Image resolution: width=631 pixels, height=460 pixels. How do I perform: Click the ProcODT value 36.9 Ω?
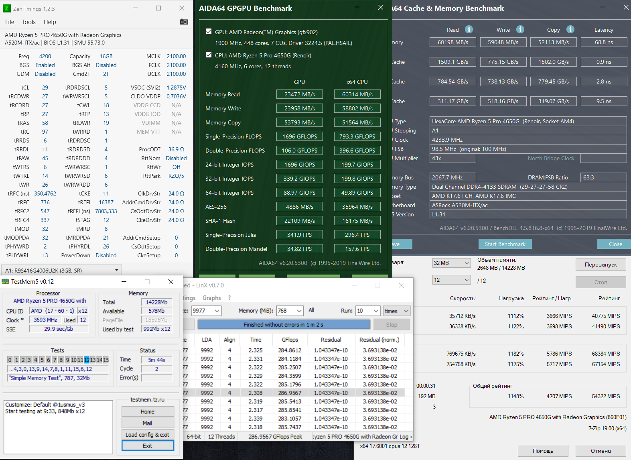[x=176, y=149]
